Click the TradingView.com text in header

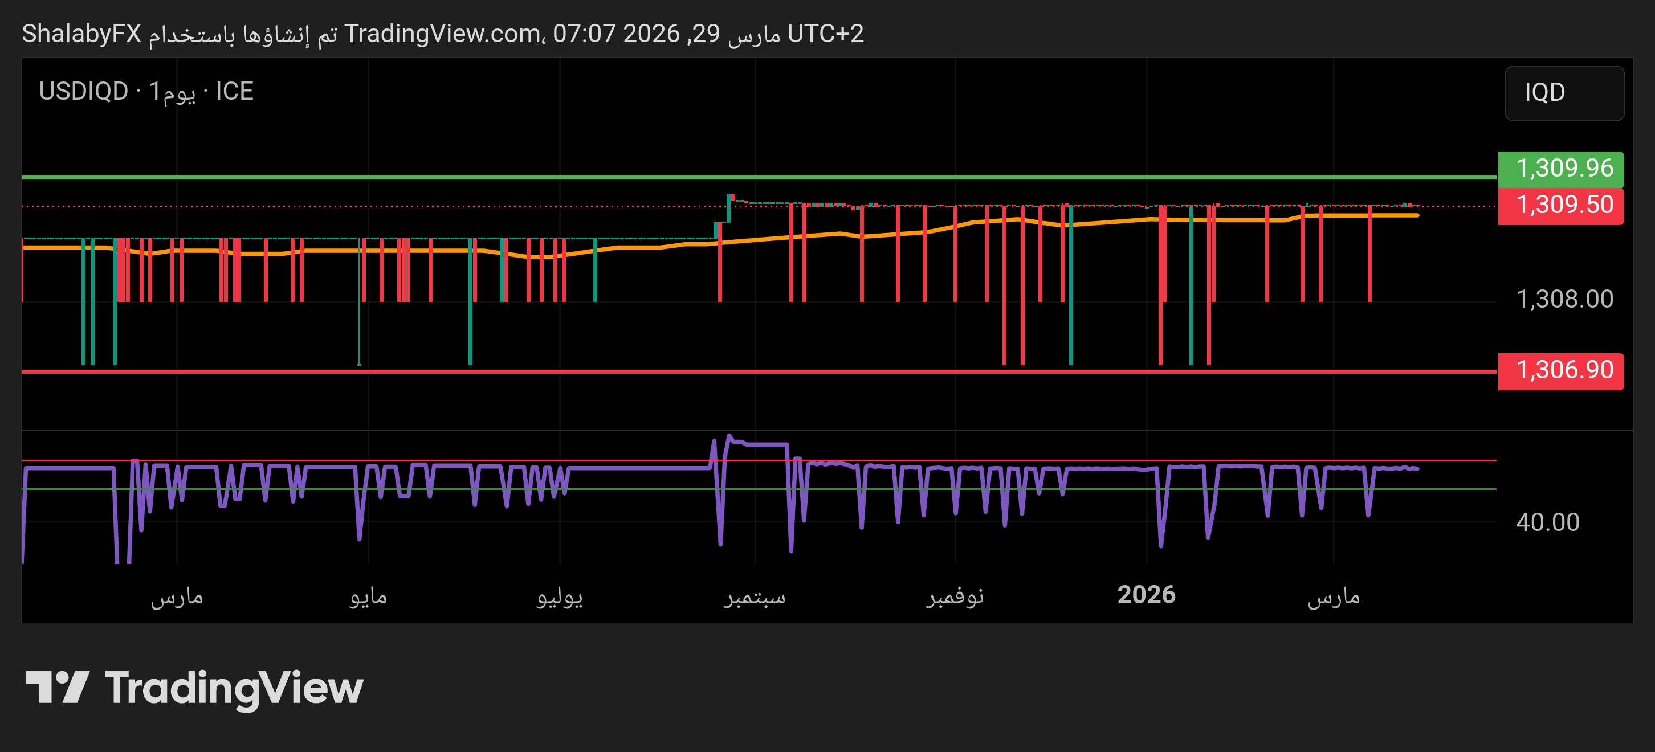coord(442,34)
